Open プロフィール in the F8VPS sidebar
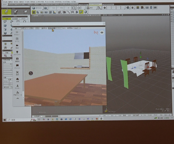The height and width of the screenshot is (144, 174). [18, 94]
